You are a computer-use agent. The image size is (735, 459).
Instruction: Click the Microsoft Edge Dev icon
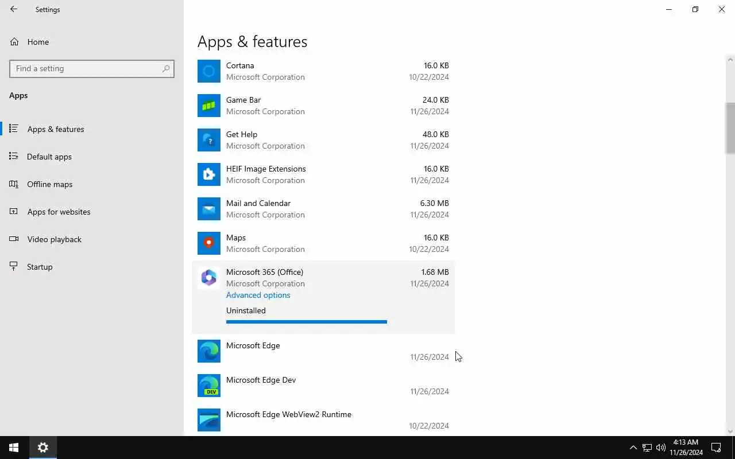pos(209,386)
